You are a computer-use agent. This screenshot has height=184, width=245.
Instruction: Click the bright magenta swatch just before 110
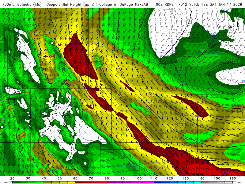pos(150,182)
